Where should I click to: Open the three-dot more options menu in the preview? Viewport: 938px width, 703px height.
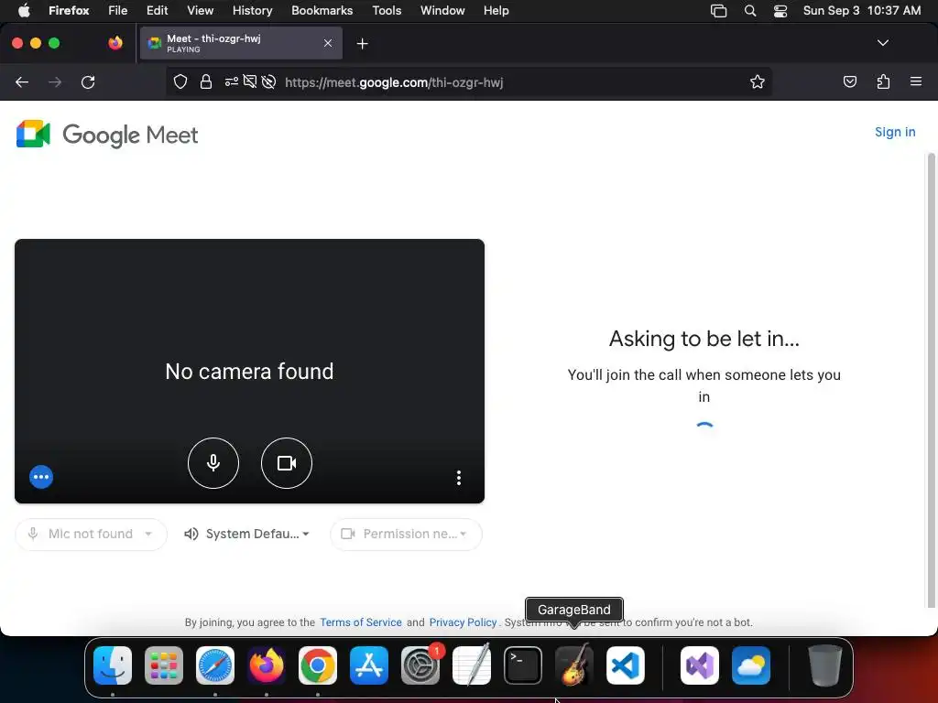click(x=459, y=478)
